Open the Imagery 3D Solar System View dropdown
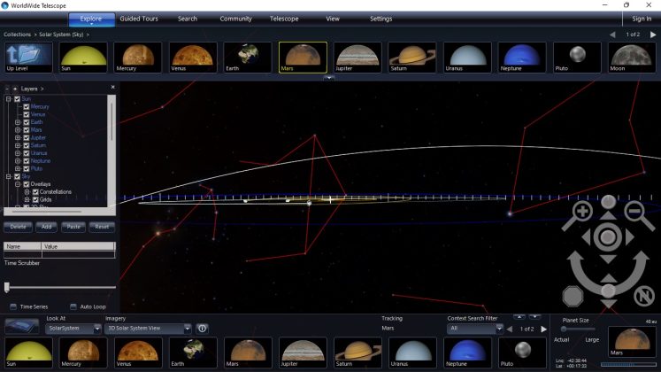Image resolution: width=661 pixels, height=372 pixels. click(148, 329)
